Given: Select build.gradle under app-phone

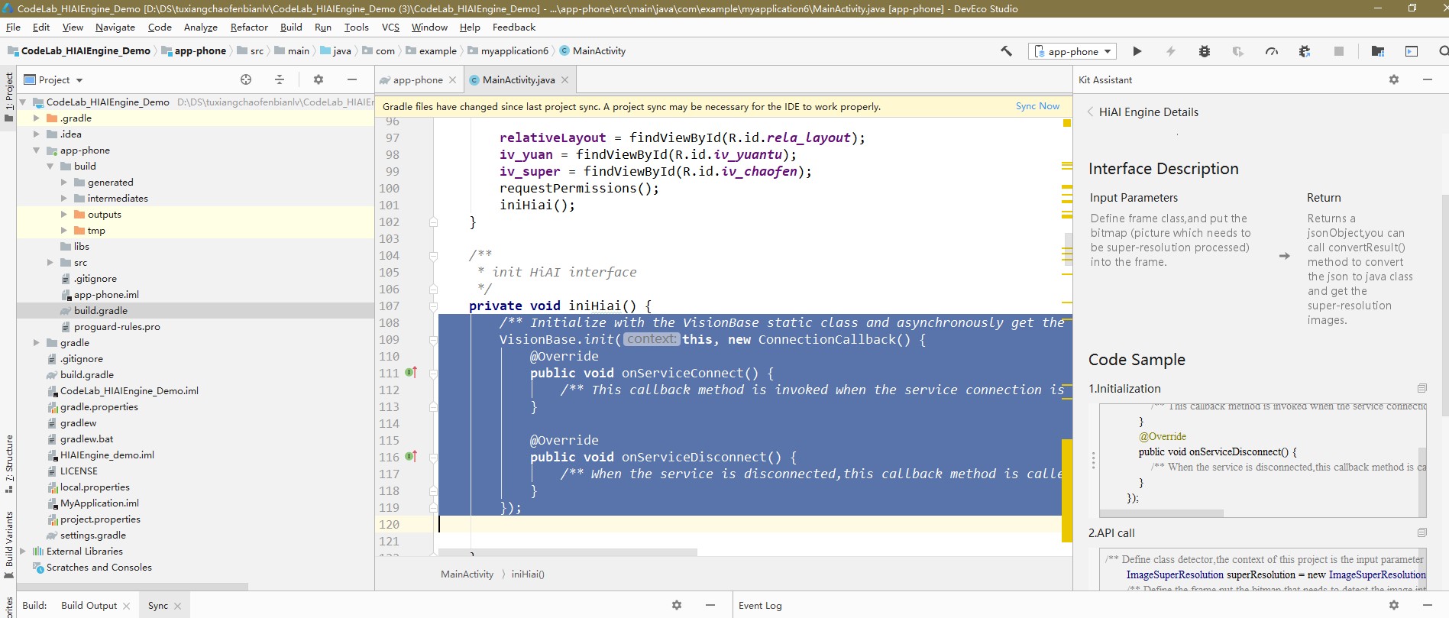Looking at the screenshot, I should point(101,311).
